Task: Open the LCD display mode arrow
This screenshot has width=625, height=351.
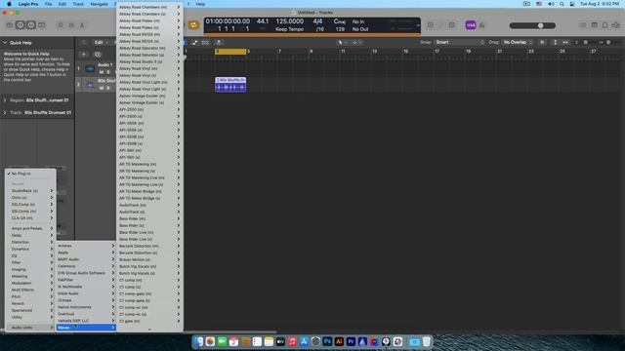Action: [x=418, y=25]
